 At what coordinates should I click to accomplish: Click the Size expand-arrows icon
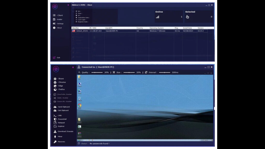pos(114,72)
